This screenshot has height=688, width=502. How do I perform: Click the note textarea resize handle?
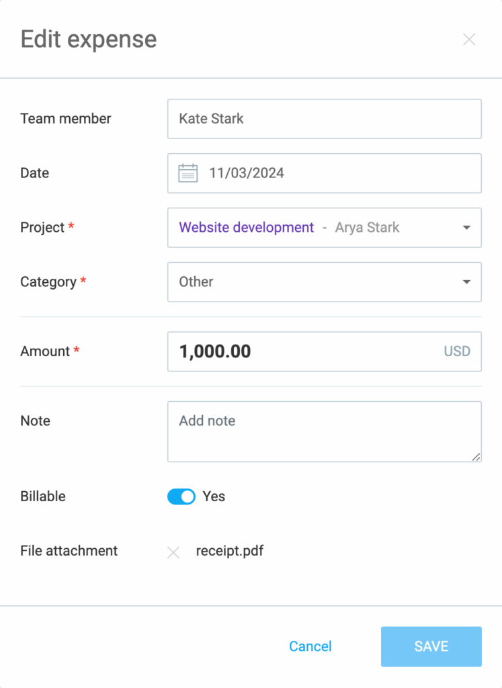476,457
